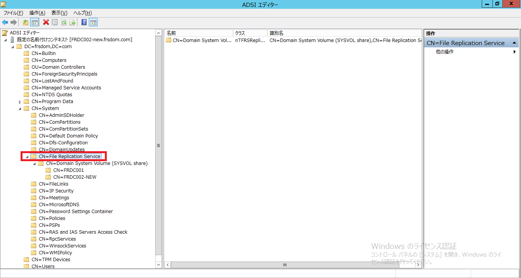The image size is (521, 278).
Task: Open properties using the properties toolbar icon
Action: pos(55,22)
